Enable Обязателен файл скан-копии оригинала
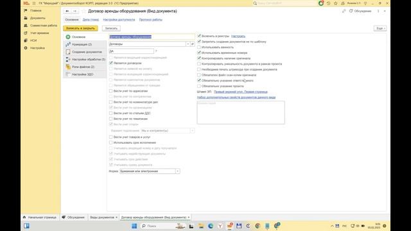The height and width of the screenshot is (231, 411). pos(199,75)
